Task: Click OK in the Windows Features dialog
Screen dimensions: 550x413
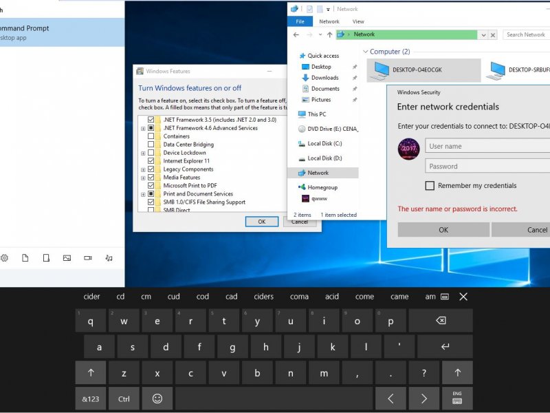Action: 262,222
